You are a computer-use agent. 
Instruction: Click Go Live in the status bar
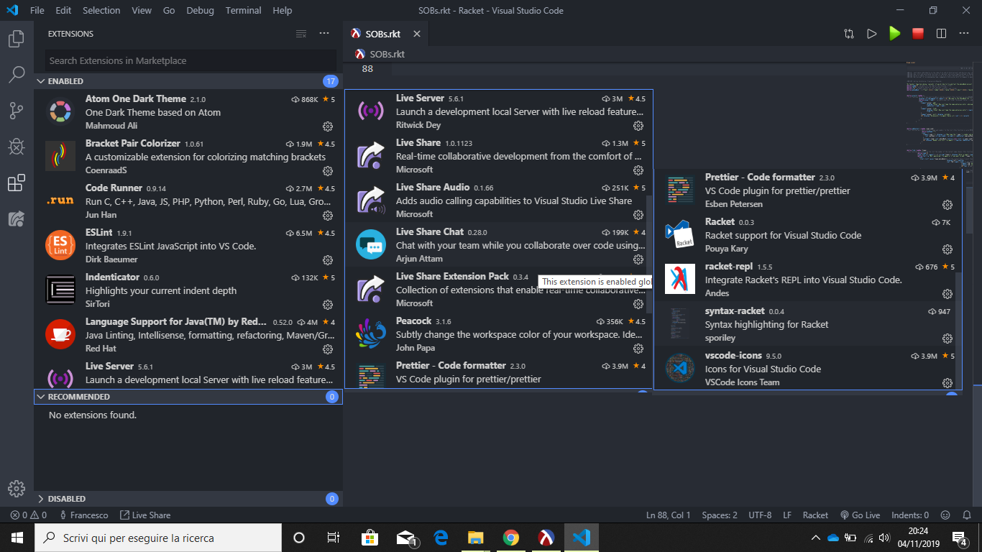point(860,515)
